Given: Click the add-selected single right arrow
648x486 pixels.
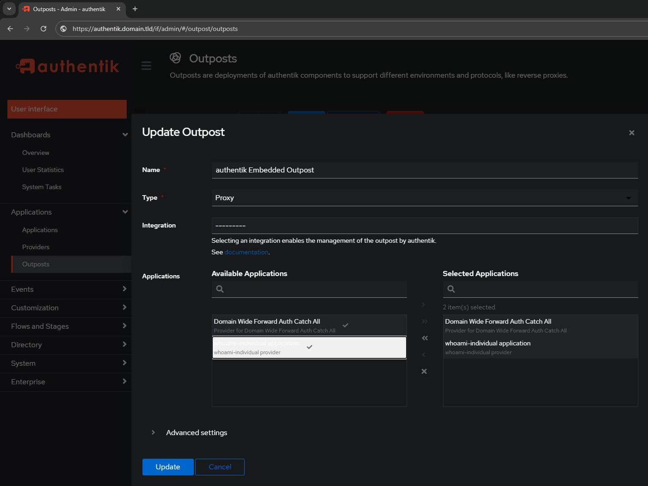Looking at the screenshot, I should point(423,305).
